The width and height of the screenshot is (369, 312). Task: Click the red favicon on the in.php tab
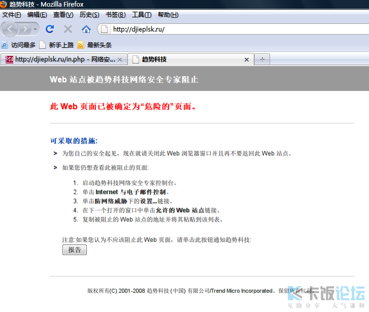[x=10, y=59]
